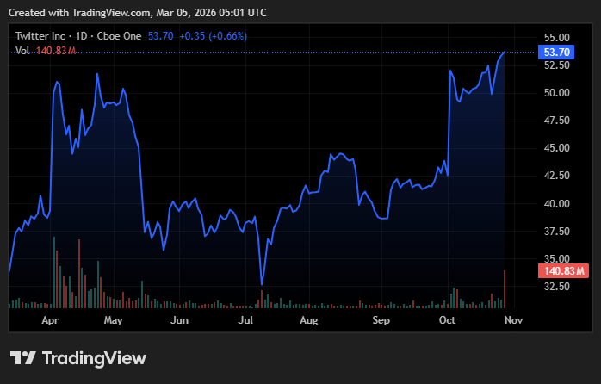Click the 'Created with TradingView.com' header text

tap(141, 13)
